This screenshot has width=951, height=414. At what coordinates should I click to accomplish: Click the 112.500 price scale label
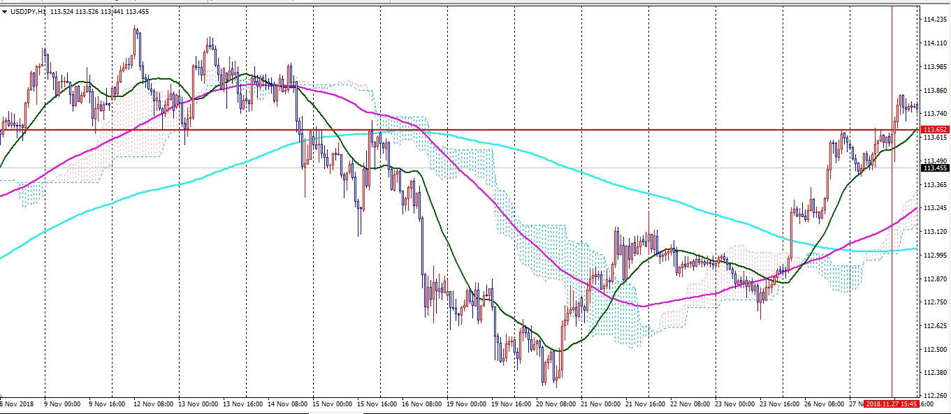935,350
